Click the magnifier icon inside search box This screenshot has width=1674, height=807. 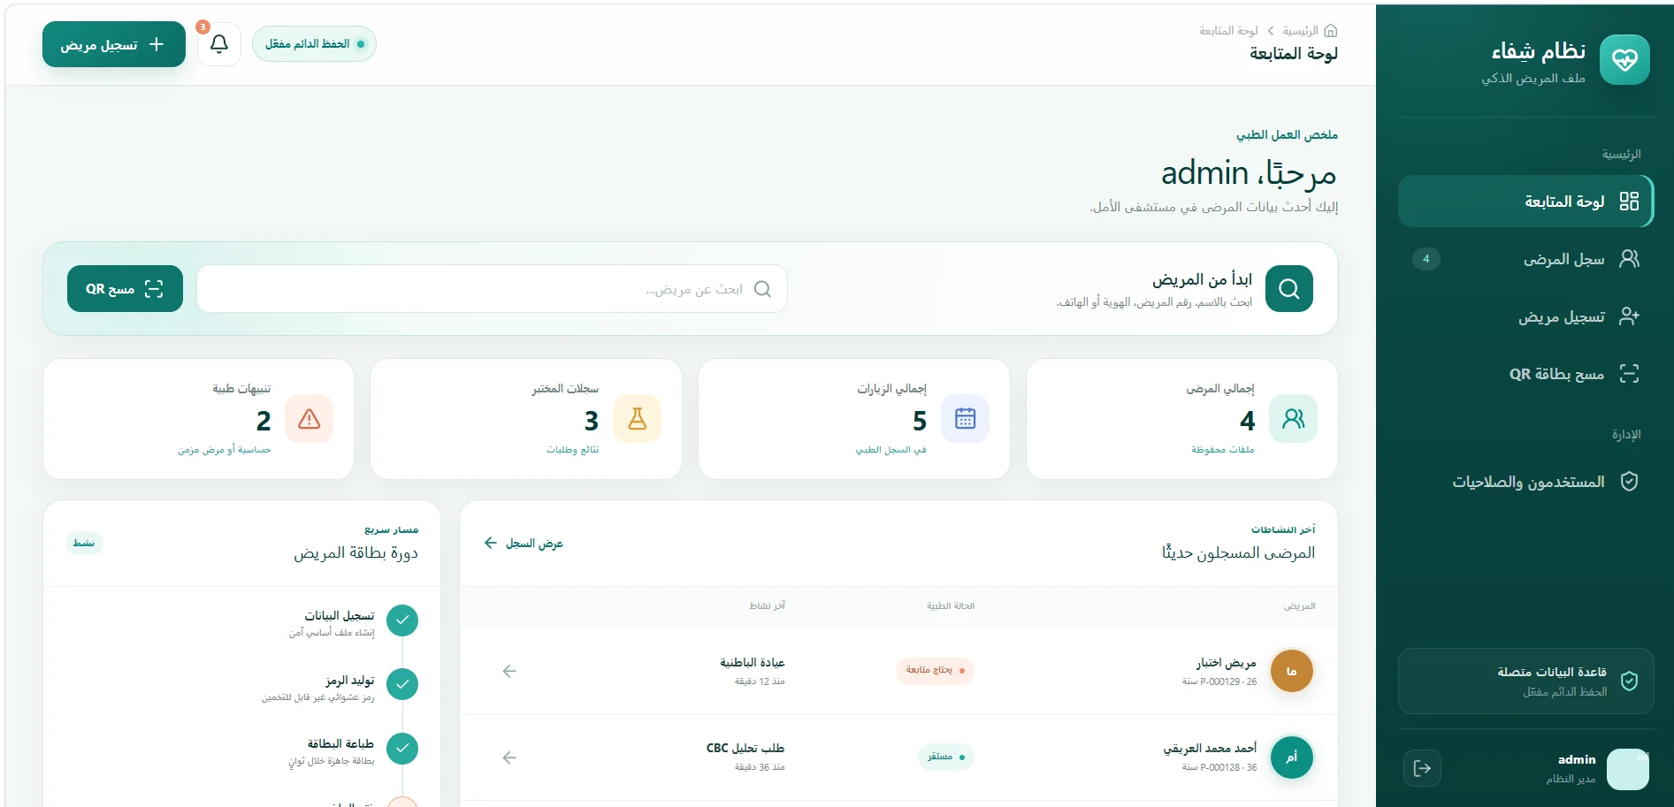click(x=762, y=289)
